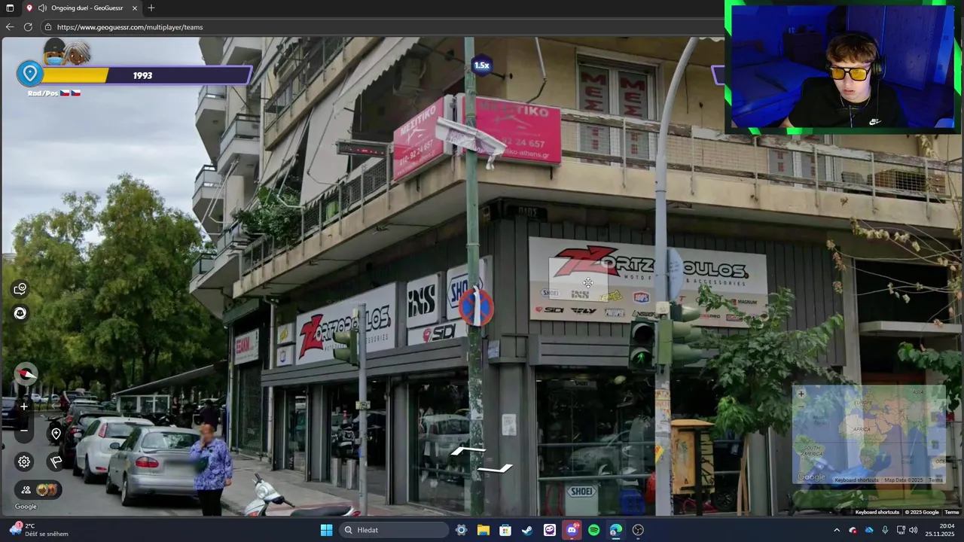Show hidden system tray icons
The width and height of the screenshot is (964, 542).
coord(836,530)
